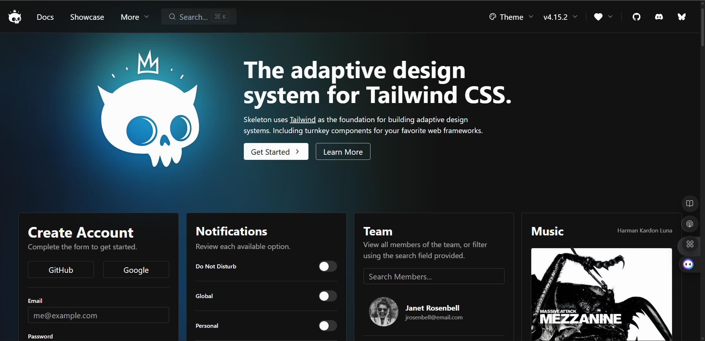This screenshot has height=341, width=705.
Task: Sign up with the Google button
Action: click(136, 269)
